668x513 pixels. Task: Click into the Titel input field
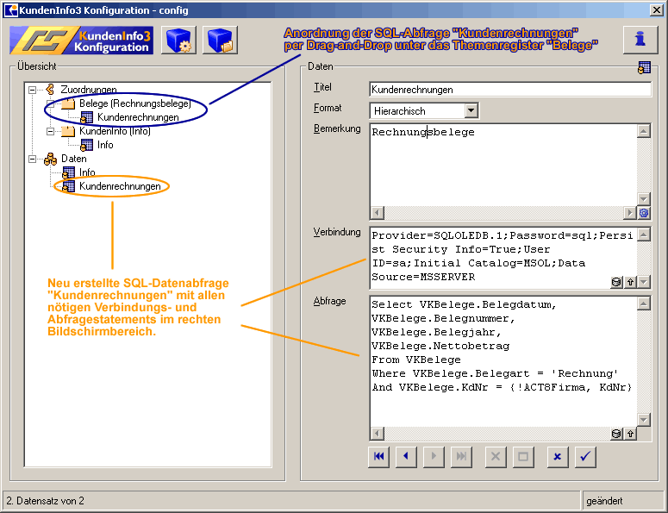click(509, 89)
